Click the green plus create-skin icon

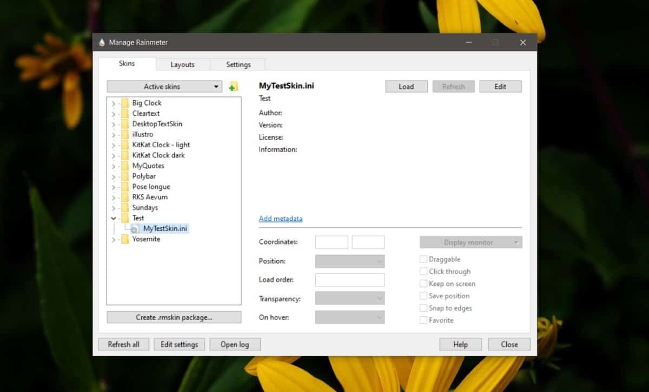coord(233,87)
